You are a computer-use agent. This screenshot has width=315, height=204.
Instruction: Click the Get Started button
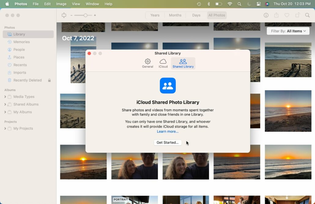168,142
